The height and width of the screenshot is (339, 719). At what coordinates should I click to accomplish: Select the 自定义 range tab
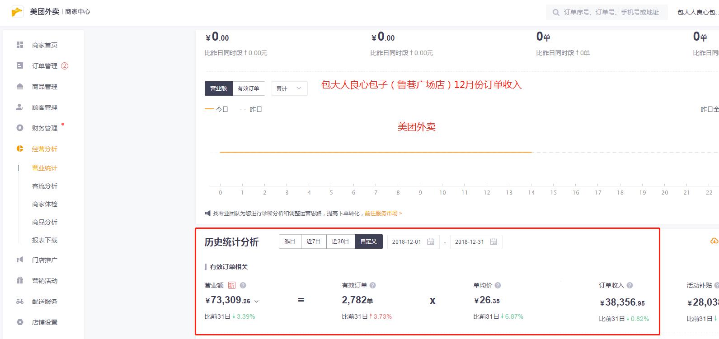click(x=368, y=241)
